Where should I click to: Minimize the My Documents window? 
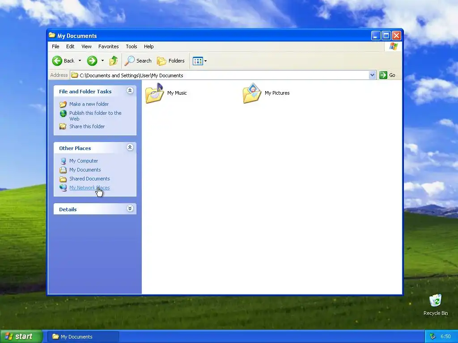[376, 36]
